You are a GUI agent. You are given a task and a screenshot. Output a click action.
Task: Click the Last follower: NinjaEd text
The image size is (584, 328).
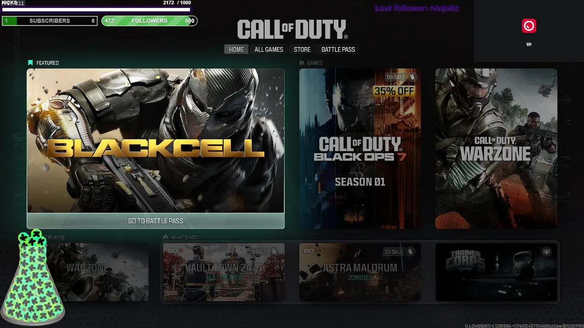click(417, 8)
